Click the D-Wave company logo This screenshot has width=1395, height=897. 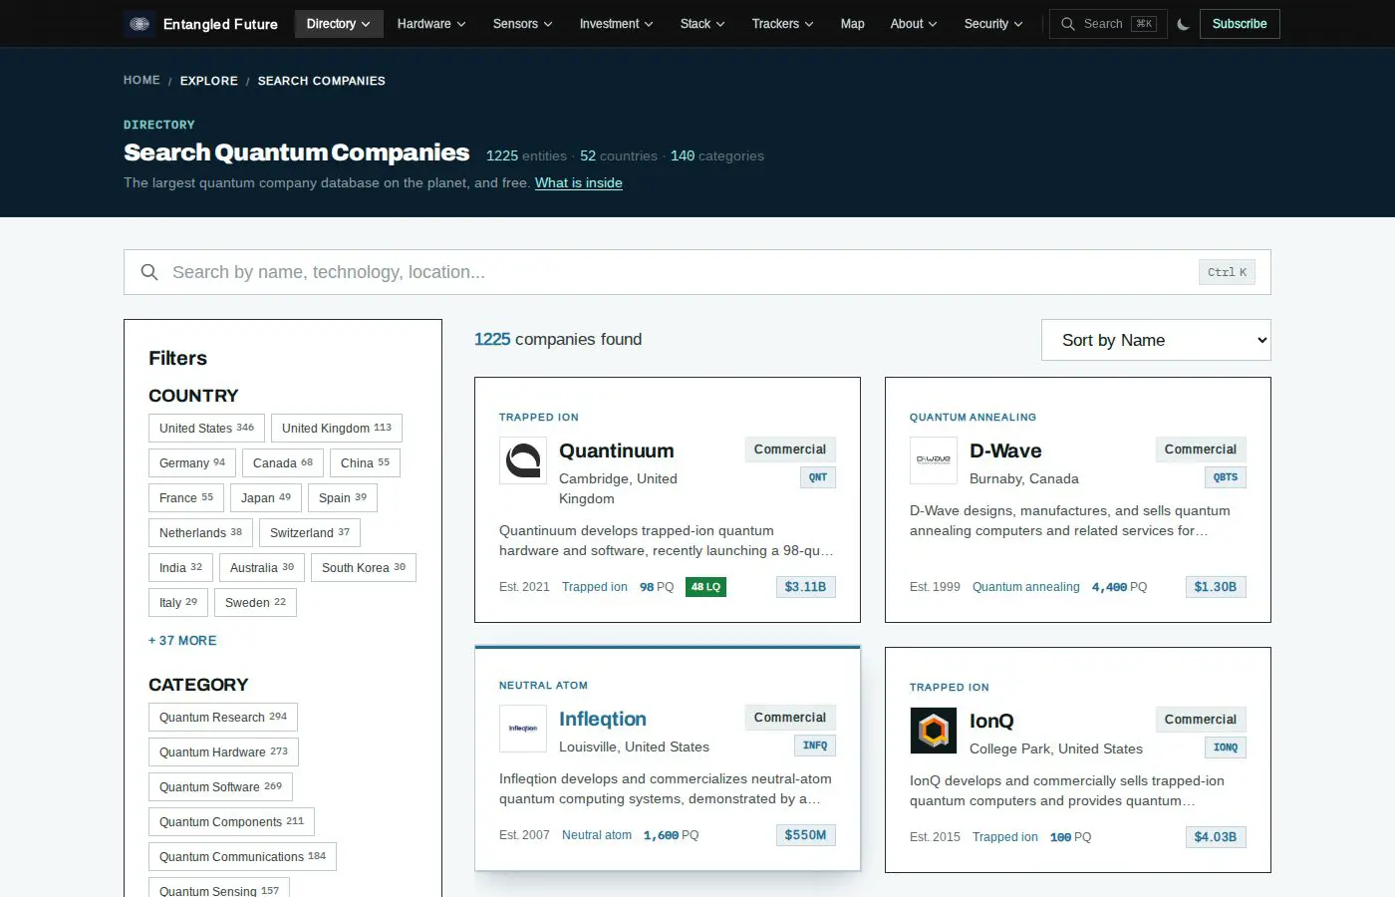pyautogui.click(x=934, y=460)
